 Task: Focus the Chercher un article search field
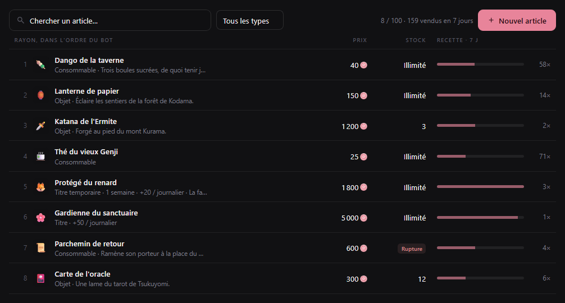110,20
